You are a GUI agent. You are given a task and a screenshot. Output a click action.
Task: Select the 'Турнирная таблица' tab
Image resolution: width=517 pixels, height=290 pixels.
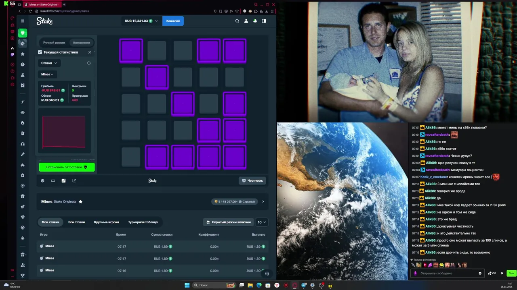coord(143,222)
